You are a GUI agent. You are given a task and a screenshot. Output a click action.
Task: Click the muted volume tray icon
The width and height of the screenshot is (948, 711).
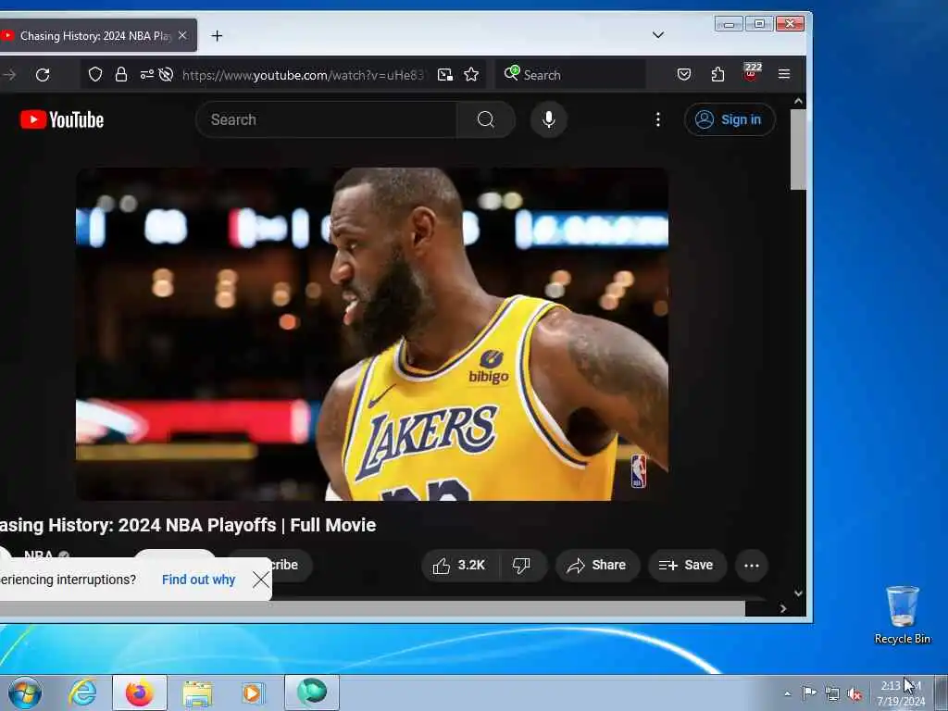point(854,694)
